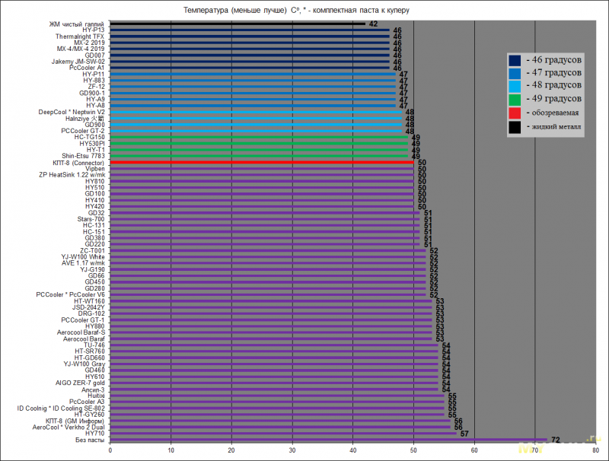
Task: Click the green 49 градусов legend swatch
Action: [515, 99]
